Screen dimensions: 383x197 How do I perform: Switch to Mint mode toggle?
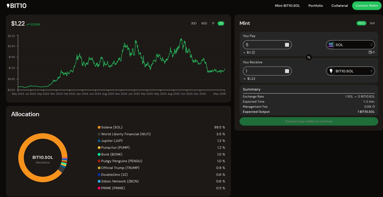click(361, 23)
